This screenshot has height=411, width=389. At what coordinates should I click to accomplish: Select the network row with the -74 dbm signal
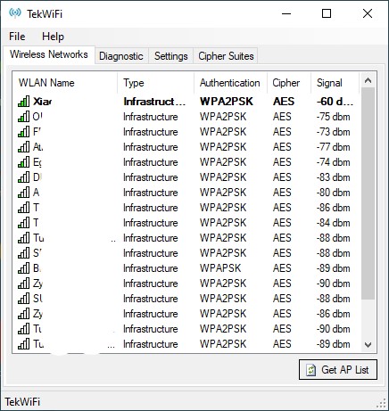(x=186, y=162)
